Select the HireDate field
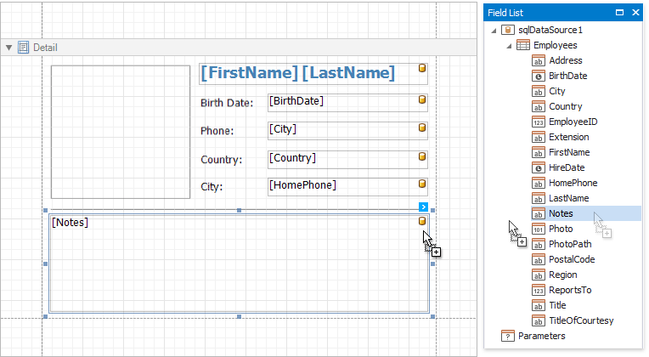This screenshot has width=649, height=357. pyautogui.click(x=567, y=167)
